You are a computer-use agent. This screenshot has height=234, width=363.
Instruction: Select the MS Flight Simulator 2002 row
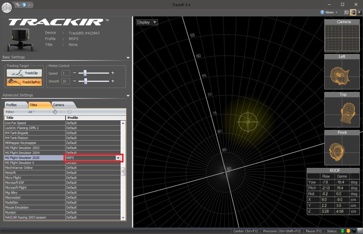click(x=62, y=148)
